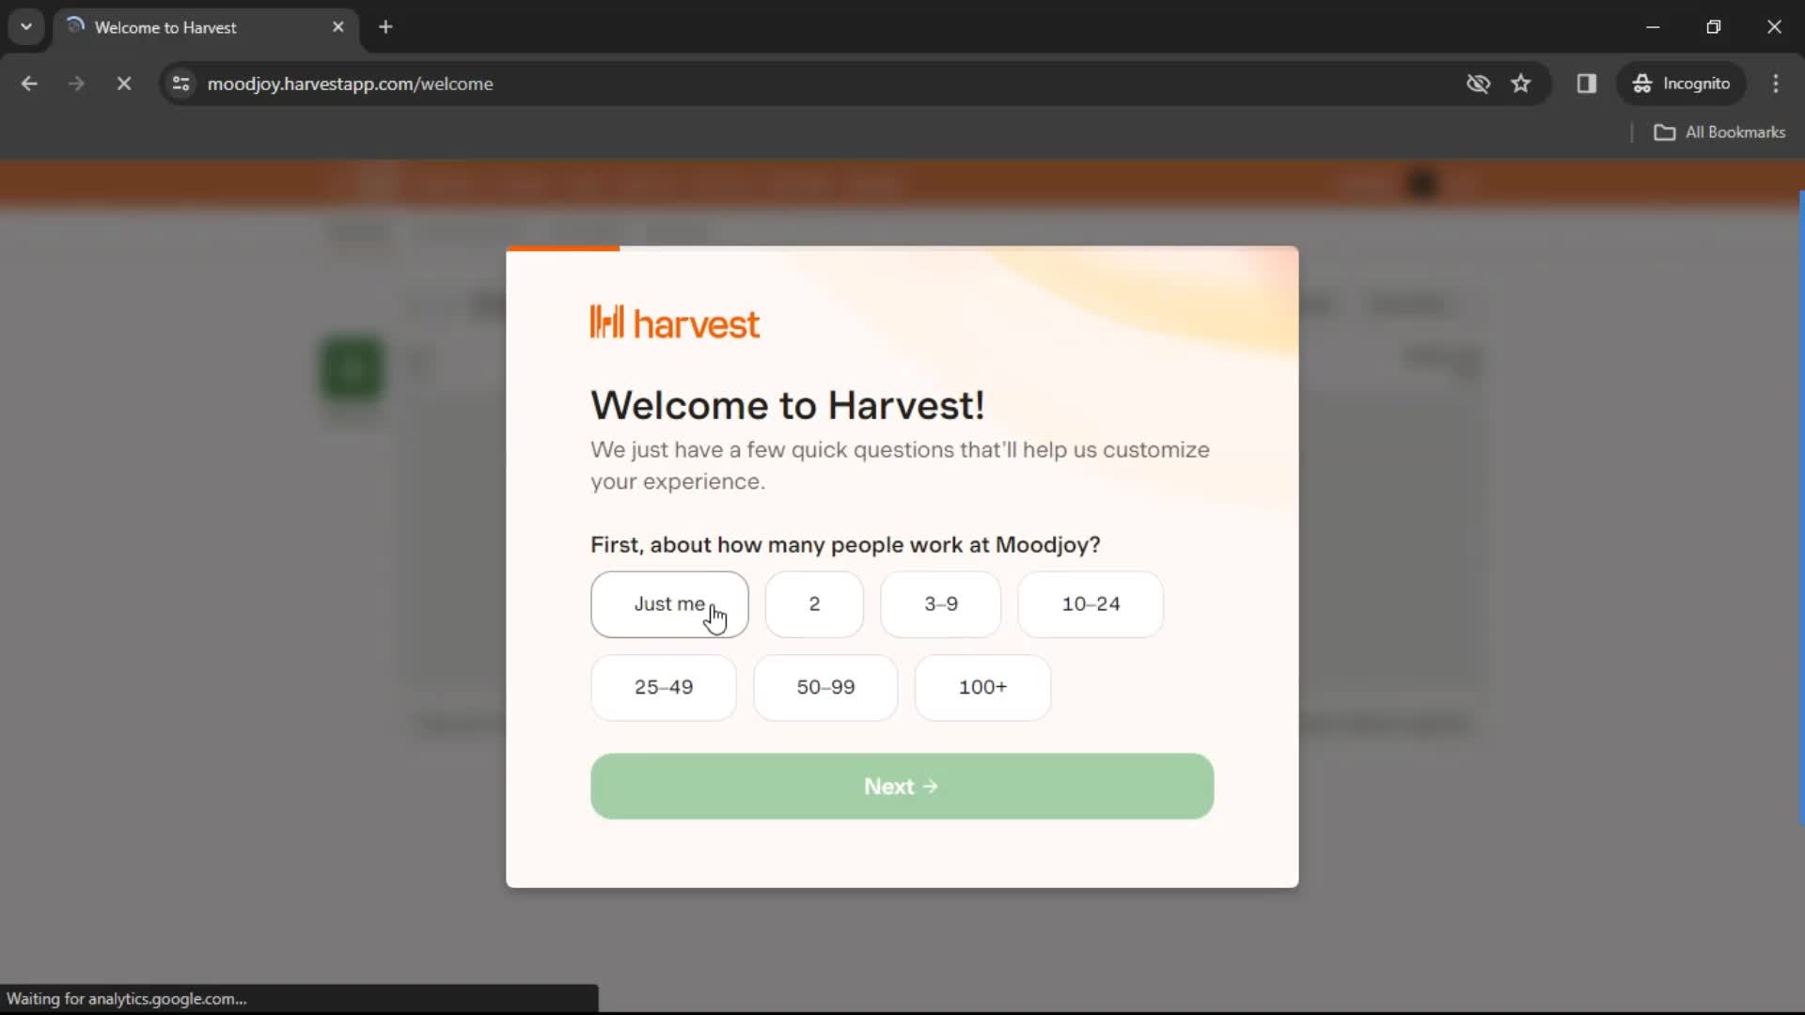Screen dimensions: 1805x1015
Task: Select '2' people company size option
Action: [814, 603]
